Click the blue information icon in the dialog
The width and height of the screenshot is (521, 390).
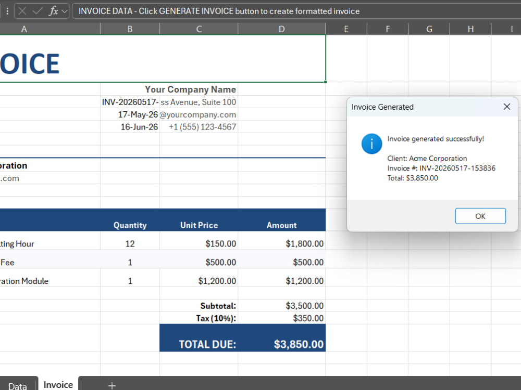(x=371, y=144)
